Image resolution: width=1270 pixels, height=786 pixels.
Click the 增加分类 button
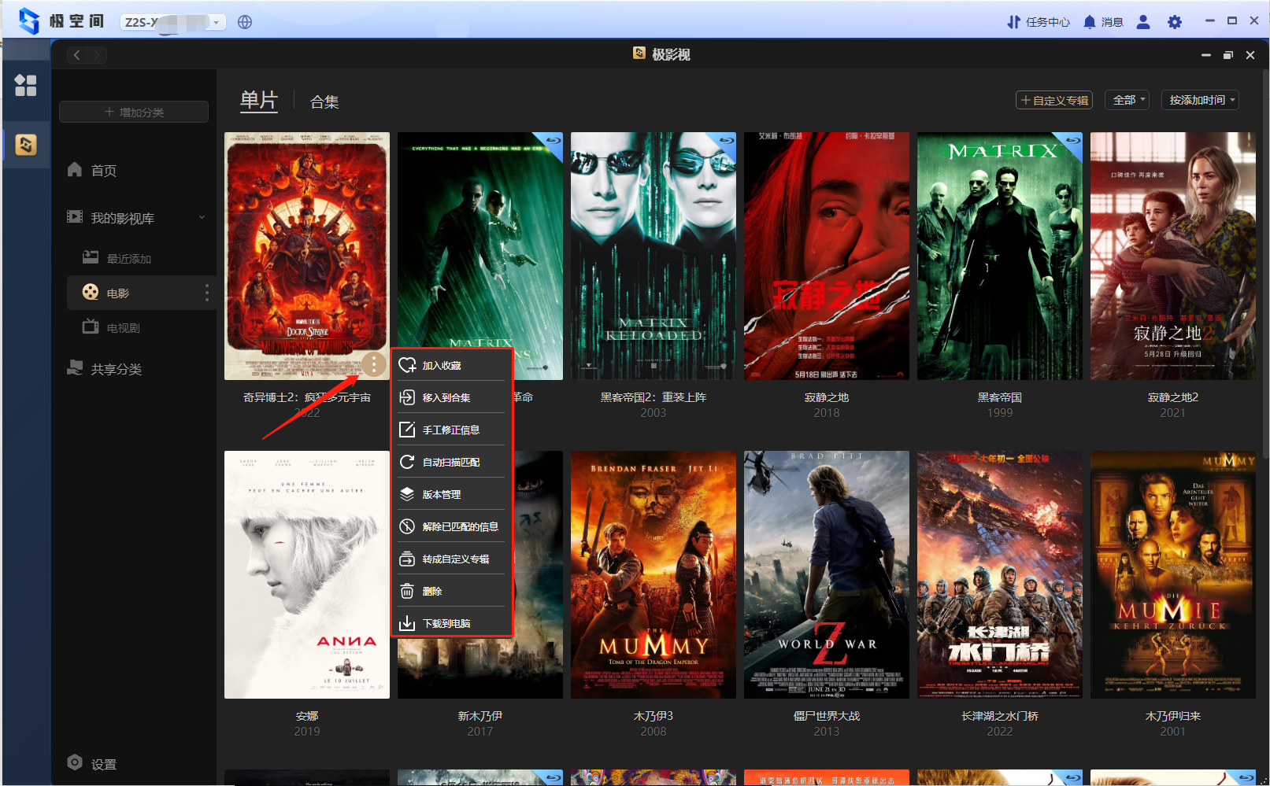(x=134, y=112)
